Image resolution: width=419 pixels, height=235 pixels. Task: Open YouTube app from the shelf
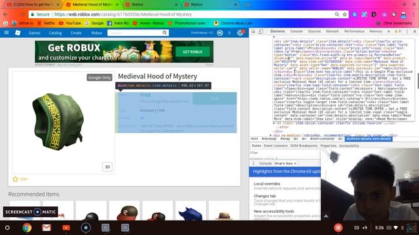66,228
